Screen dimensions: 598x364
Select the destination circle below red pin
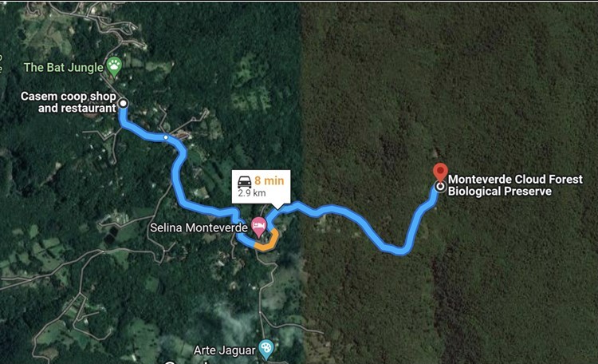[440, 187]
